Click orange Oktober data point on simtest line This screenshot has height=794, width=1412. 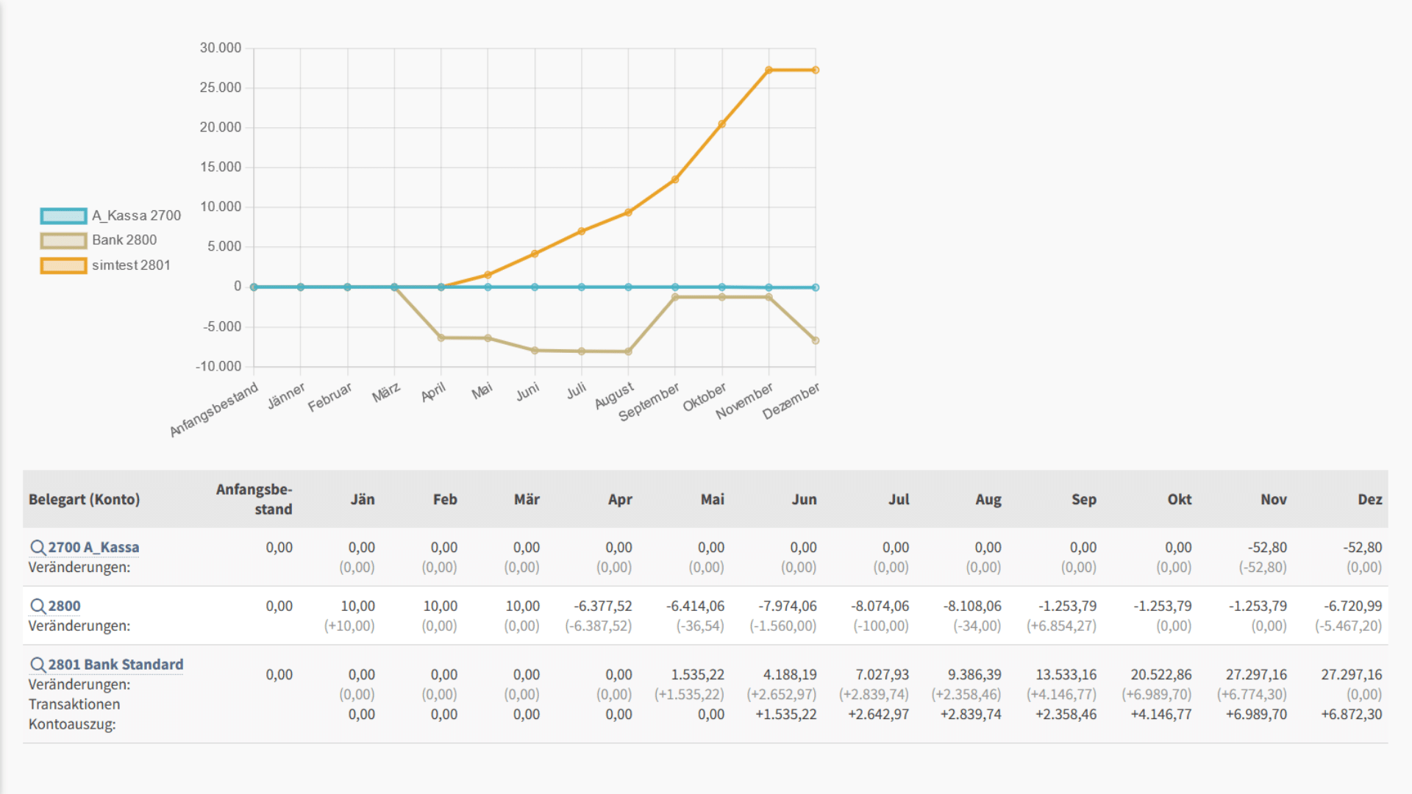click(722, 124)
